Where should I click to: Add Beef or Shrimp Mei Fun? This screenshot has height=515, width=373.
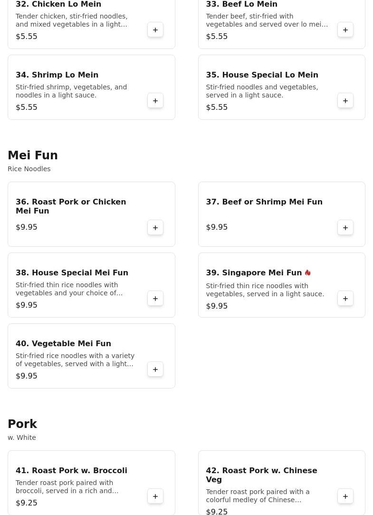345,228
